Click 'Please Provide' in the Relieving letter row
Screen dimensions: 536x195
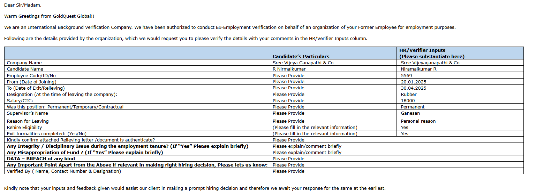pyautogui.click(x=288, y=140)
